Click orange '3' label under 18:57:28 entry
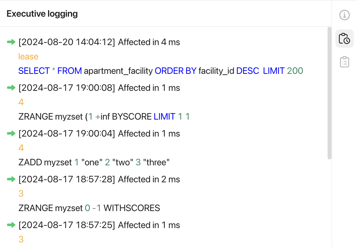This screenshot has height=247, width=357. point(21,193)
